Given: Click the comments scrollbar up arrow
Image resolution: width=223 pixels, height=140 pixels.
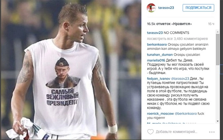Looking at the screenshot, I should click(217, 32).
